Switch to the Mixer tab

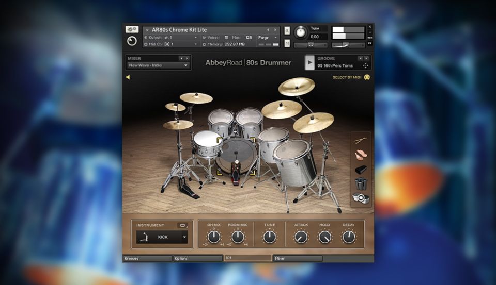point(297,258)
